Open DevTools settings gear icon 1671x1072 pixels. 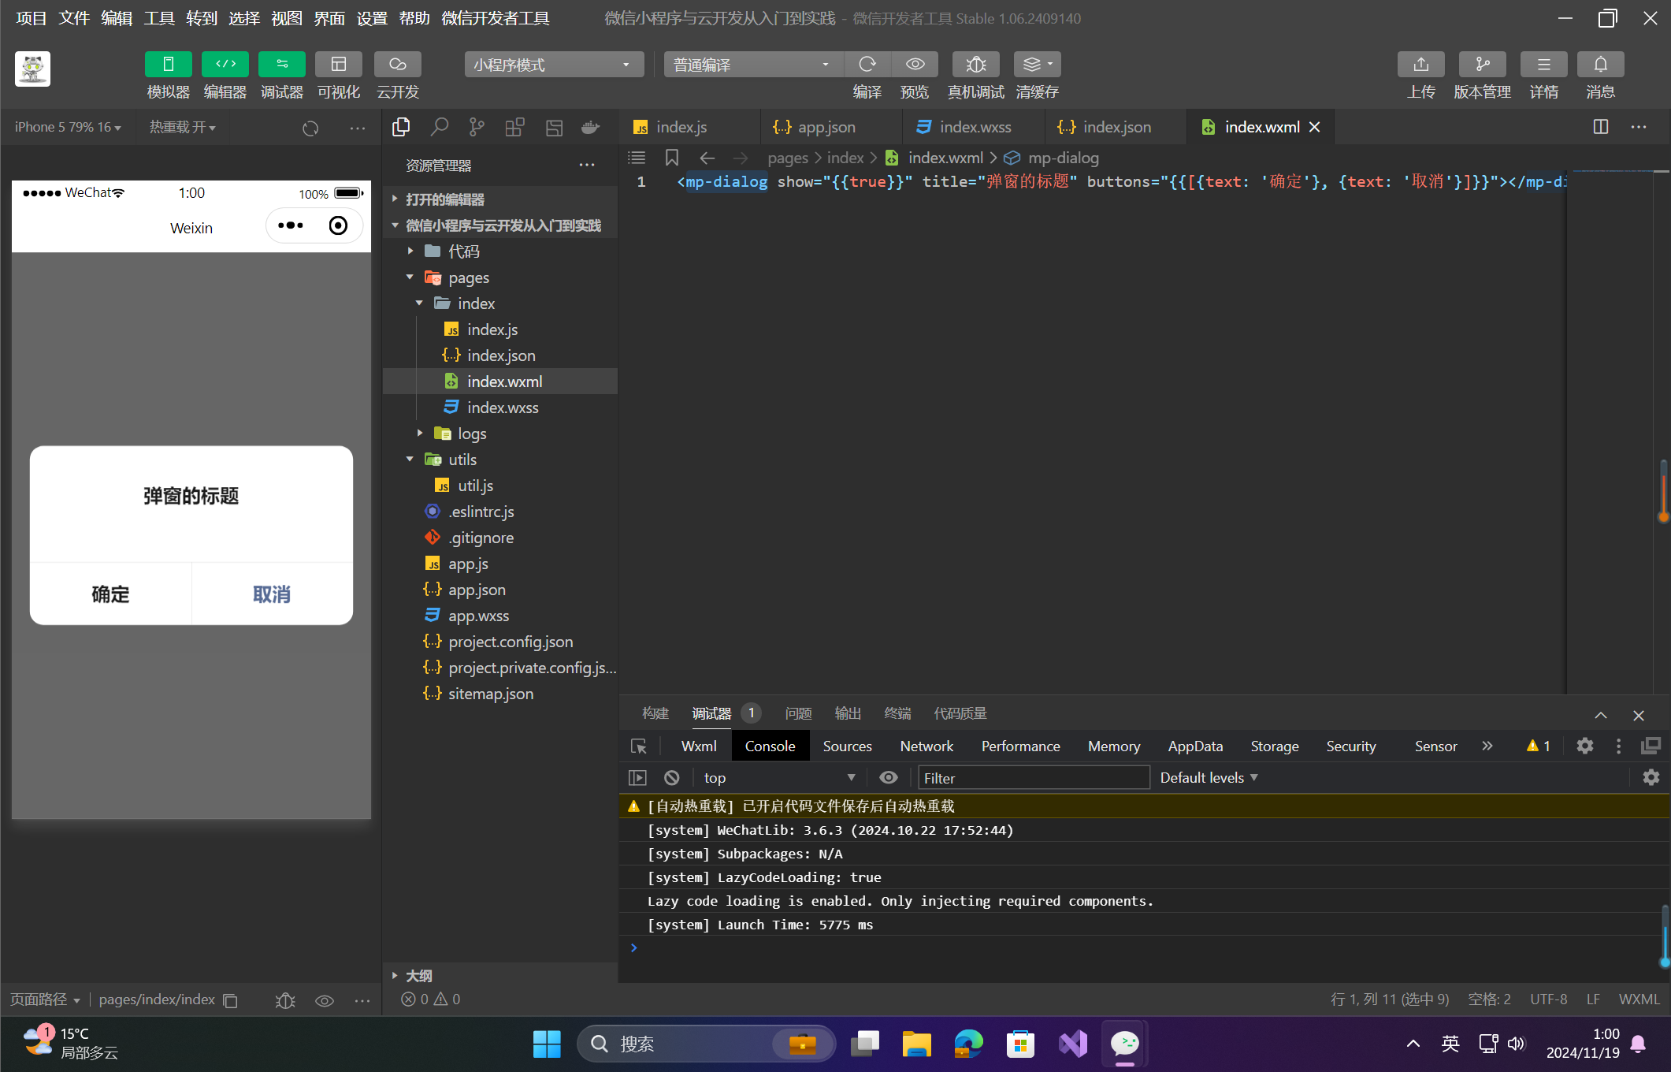pos(1585,746)
